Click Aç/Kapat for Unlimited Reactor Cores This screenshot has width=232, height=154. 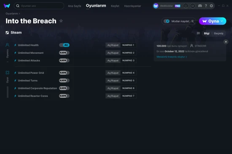coord(113,96)
